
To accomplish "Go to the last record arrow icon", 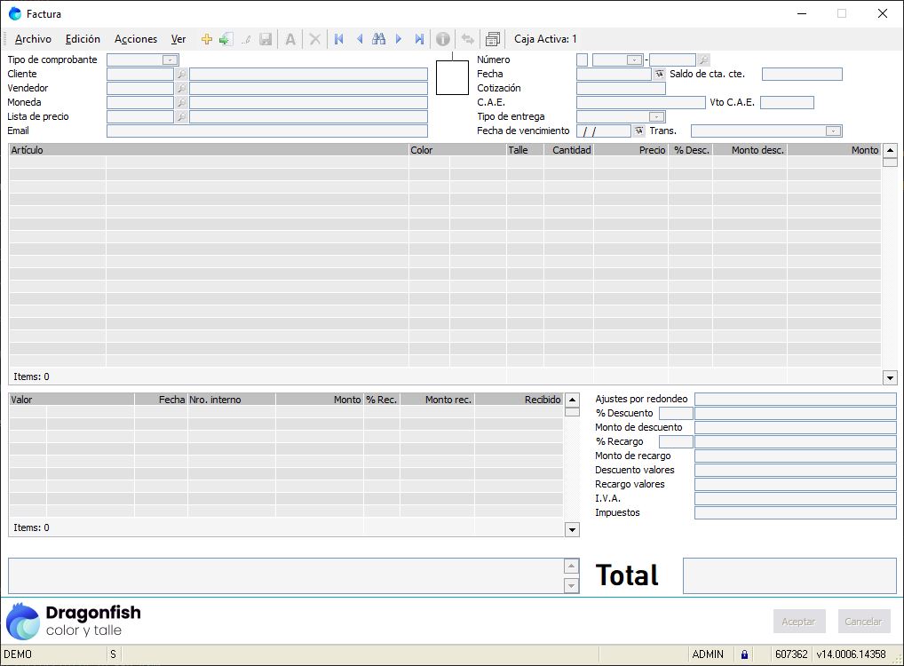I will [419, 39].
